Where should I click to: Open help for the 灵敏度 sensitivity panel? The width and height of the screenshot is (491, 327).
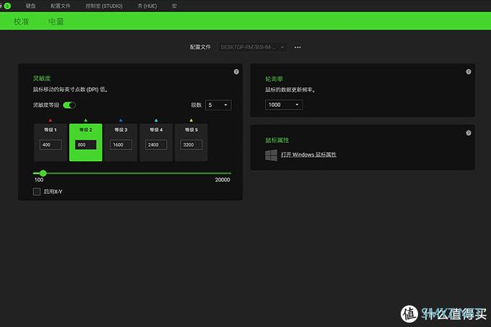pos(236,71)
